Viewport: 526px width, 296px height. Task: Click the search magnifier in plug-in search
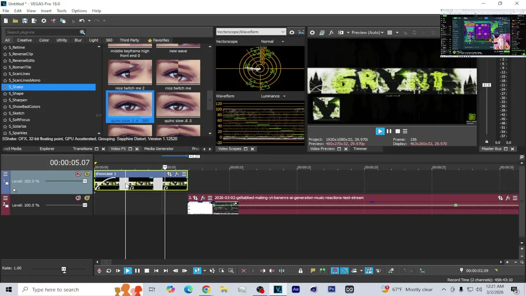tap(82, 32)
